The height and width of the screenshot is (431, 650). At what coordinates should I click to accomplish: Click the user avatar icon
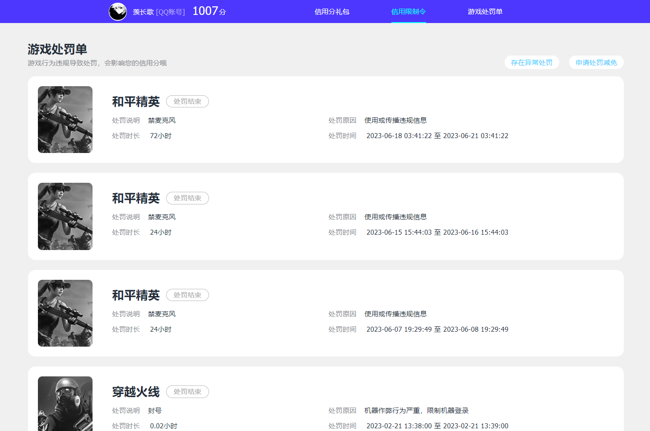118,11
